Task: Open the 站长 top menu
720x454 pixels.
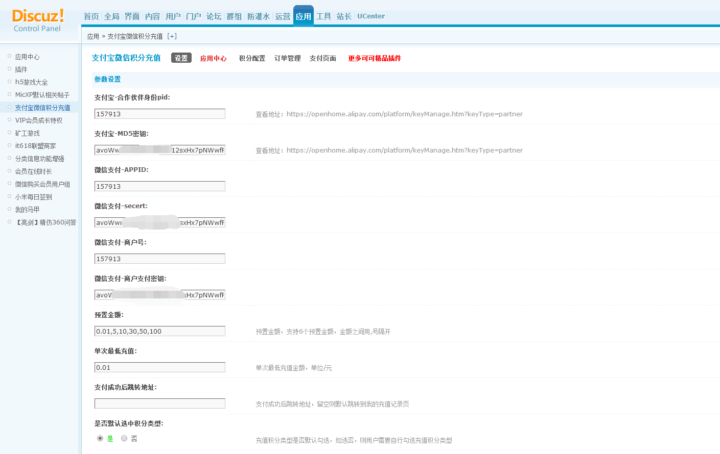Action: click(344, 16)
